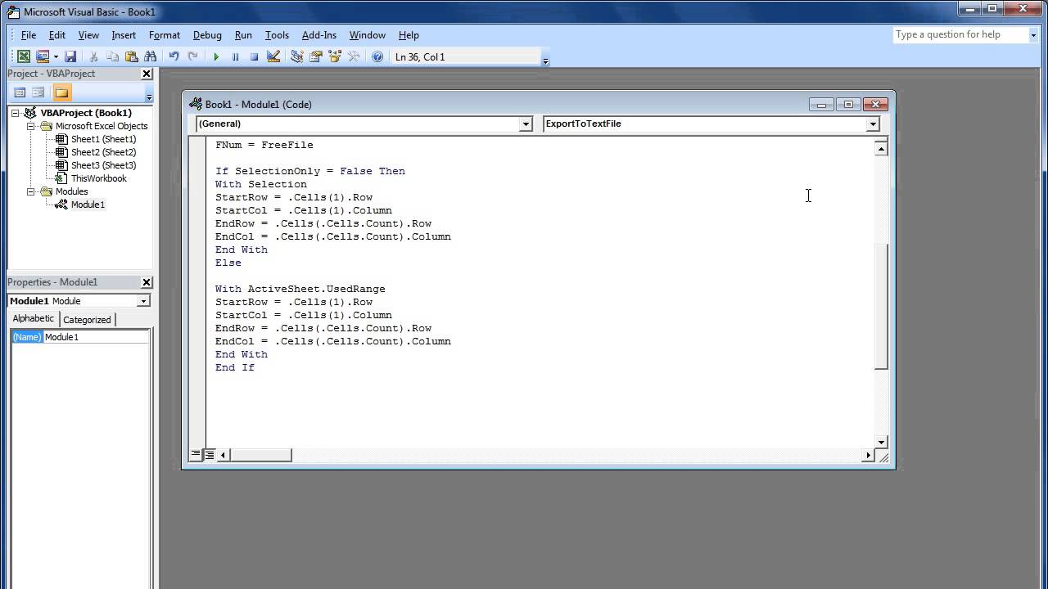Click the Paste clipboard icon
The width and height of the screenshot is (1048, 589).
tap(131, 56)
